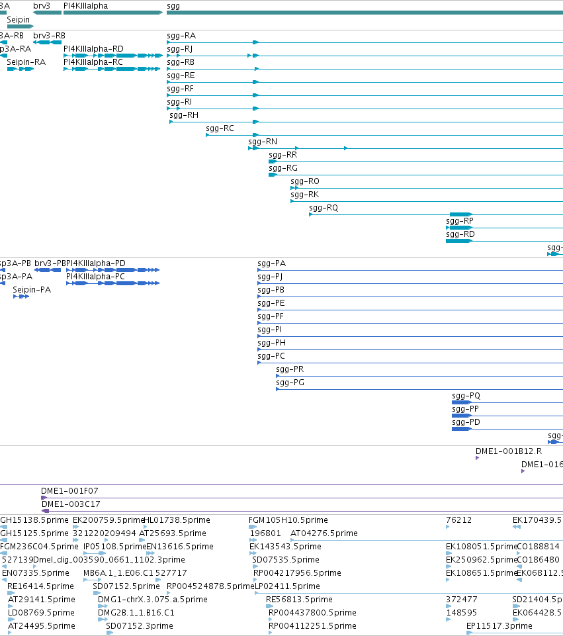
Task: Click EST HL01738.5prime label
Action: tap(177, 520)
